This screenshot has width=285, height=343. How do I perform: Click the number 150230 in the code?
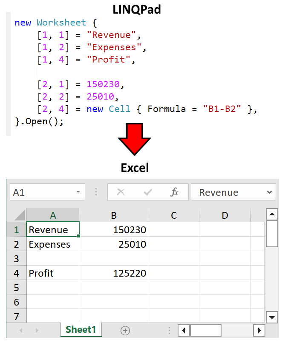(103, 84)
